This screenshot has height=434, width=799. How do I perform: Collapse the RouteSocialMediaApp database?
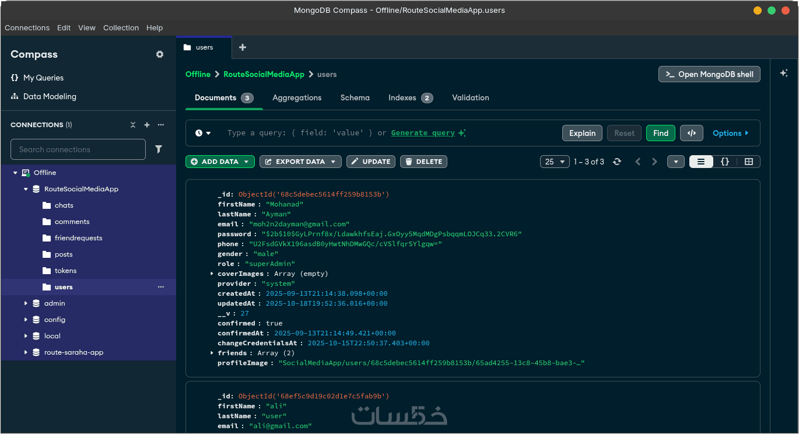click(x=26, y=189)
